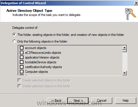138x107 pixels.
Task: Click the keys icon in the wizard header
Action: click(130, 14)
